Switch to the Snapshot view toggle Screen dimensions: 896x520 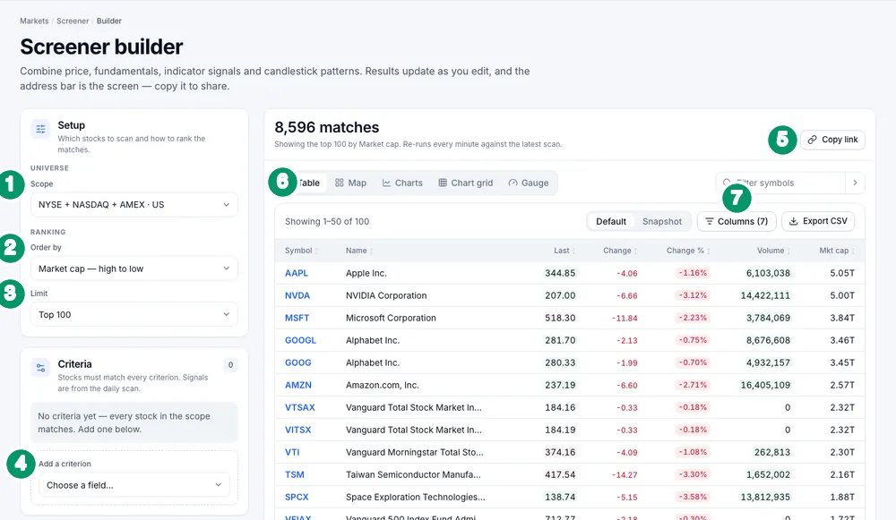click(x=662, y=221)
